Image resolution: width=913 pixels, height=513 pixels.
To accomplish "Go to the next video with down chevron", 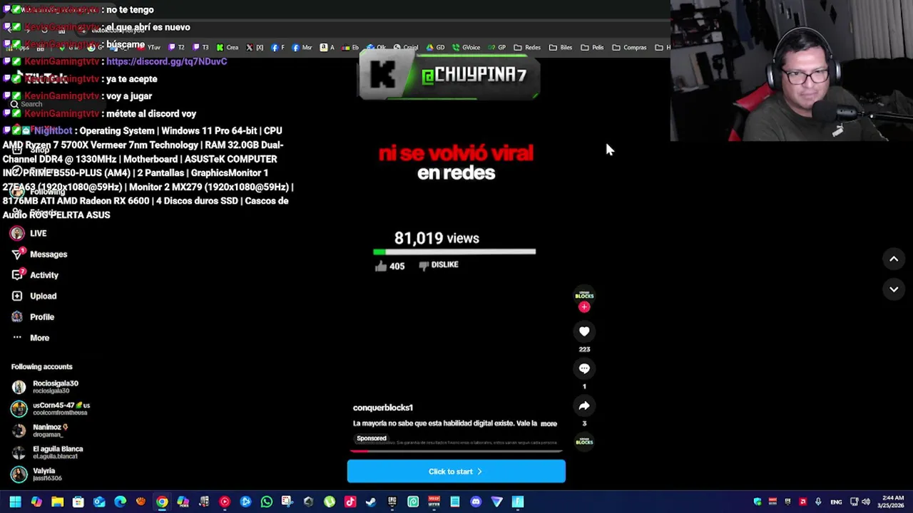I will click(894, 289).
